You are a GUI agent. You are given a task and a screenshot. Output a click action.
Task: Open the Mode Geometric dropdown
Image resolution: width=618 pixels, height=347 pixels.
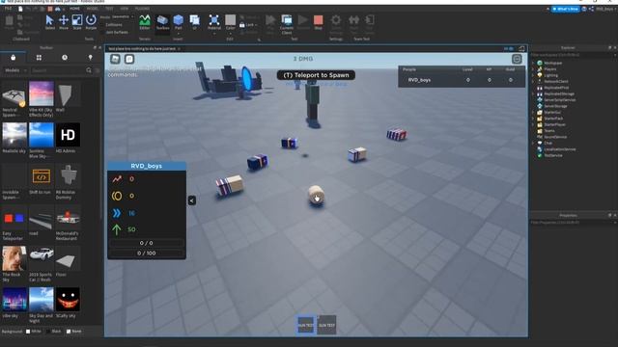[122, 17]
